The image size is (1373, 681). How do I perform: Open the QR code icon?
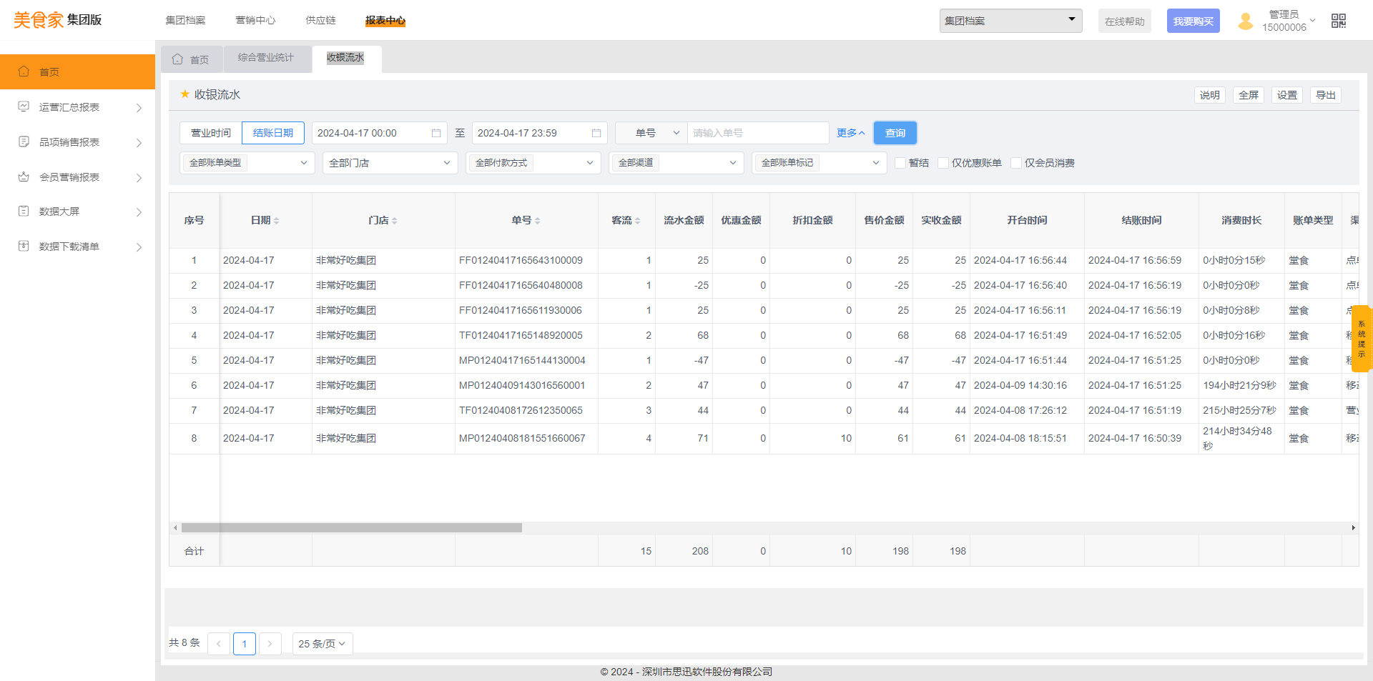pyautogui.click(x=1339, y=21)
